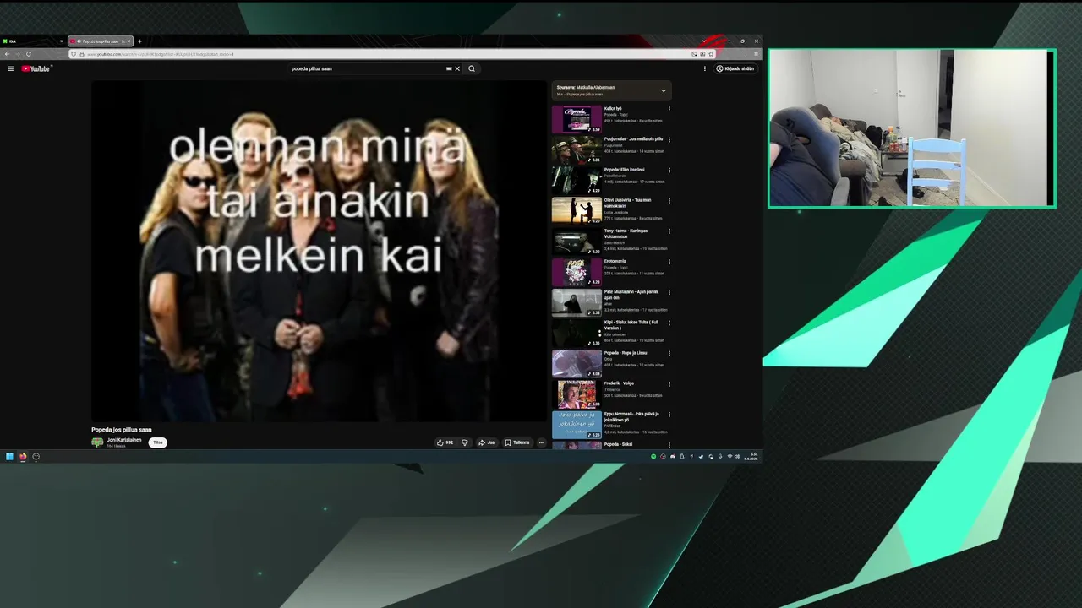The width and height of the screenshot is (1082, 608).
Task: Share the video with Jaa button
Action: pyautogui.click(x=486, y=442)
